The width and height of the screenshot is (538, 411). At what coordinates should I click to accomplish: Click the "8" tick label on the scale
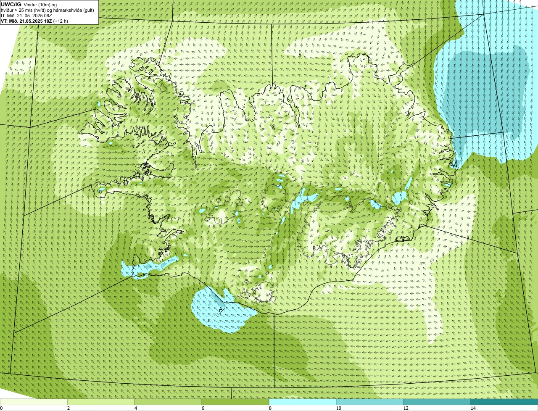[x=270, y=408]
